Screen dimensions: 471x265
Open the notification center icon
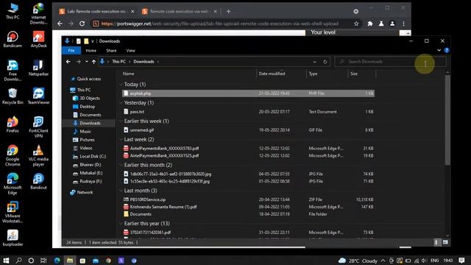[461, 261]
